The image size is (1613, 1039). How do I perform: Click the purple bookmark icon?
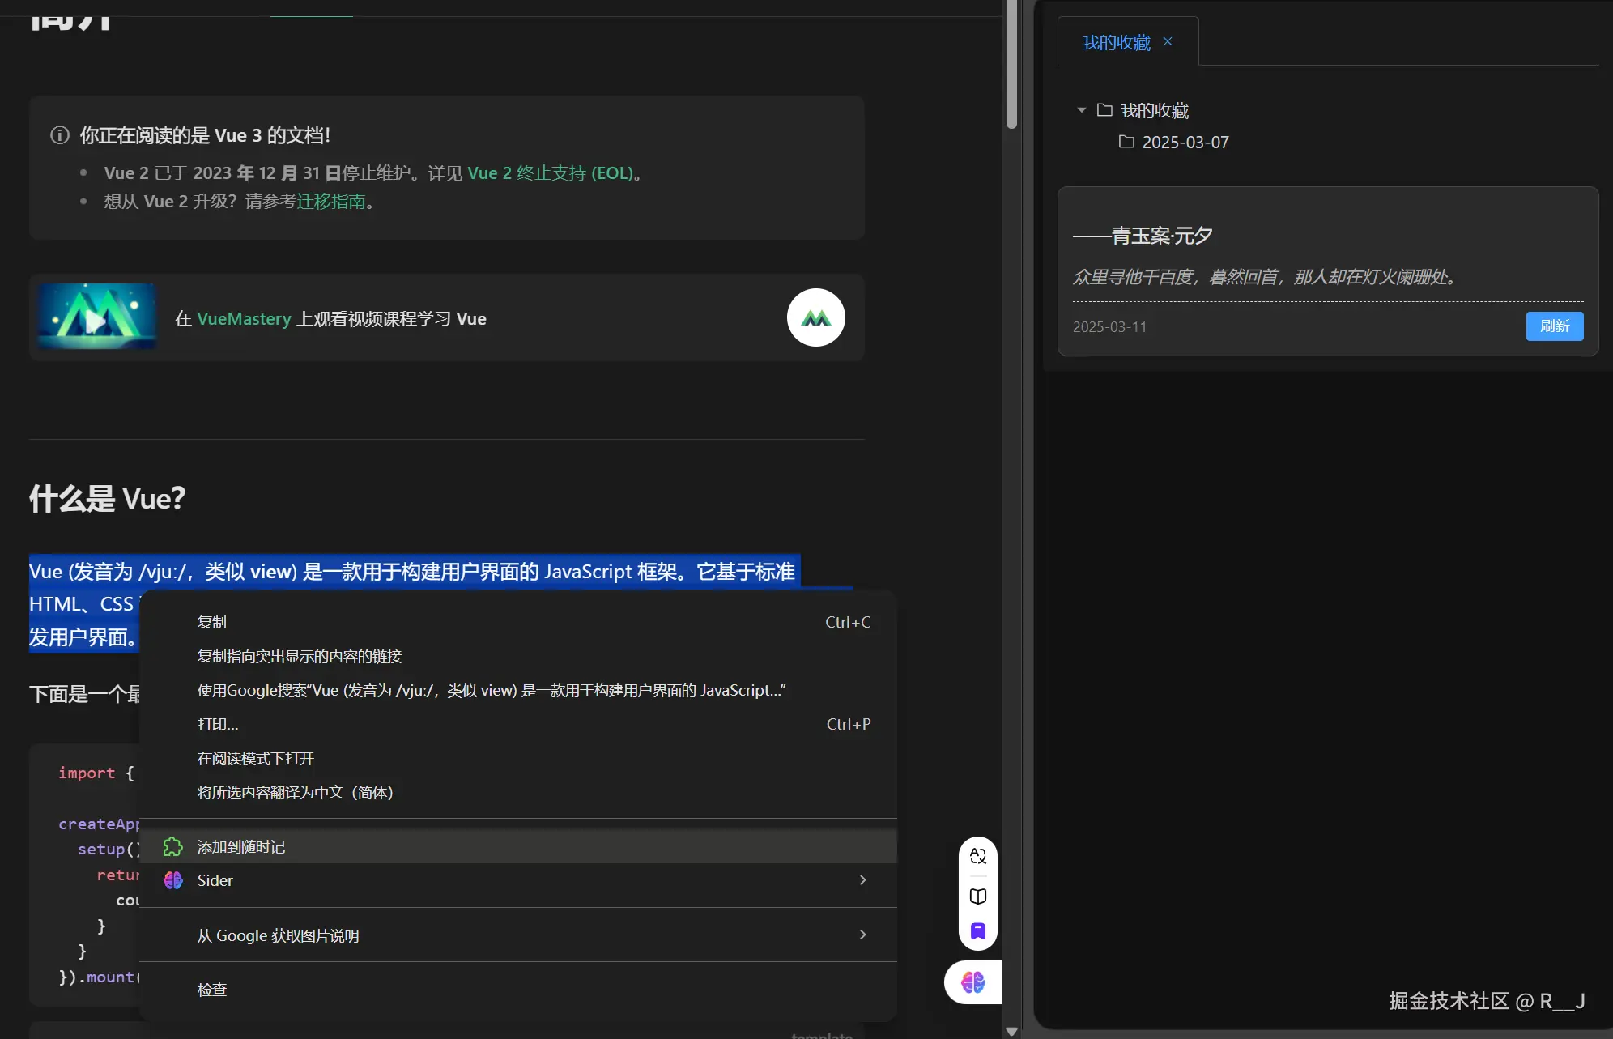[x=978, y=930]
